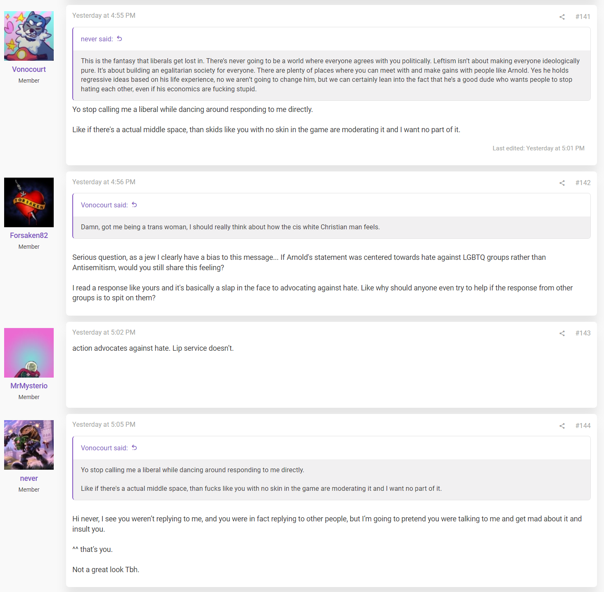Open MrMysterio's pink avatar image
Viewport: 604px width, 592px height.
29,353
